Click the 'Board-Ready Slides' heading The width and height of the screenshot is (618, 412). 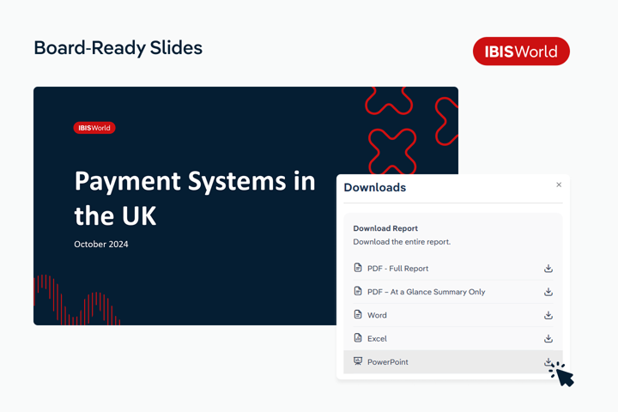118,48
